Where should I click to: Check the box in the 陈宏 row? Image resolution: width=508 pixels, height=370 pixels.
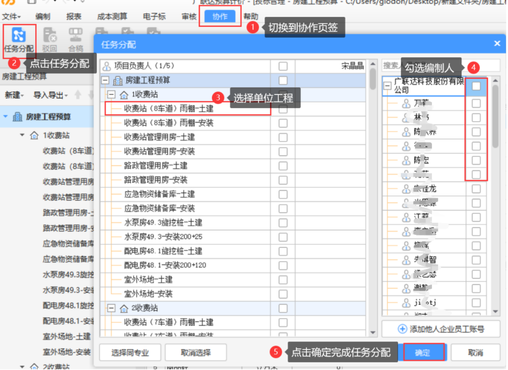(476, 160)
